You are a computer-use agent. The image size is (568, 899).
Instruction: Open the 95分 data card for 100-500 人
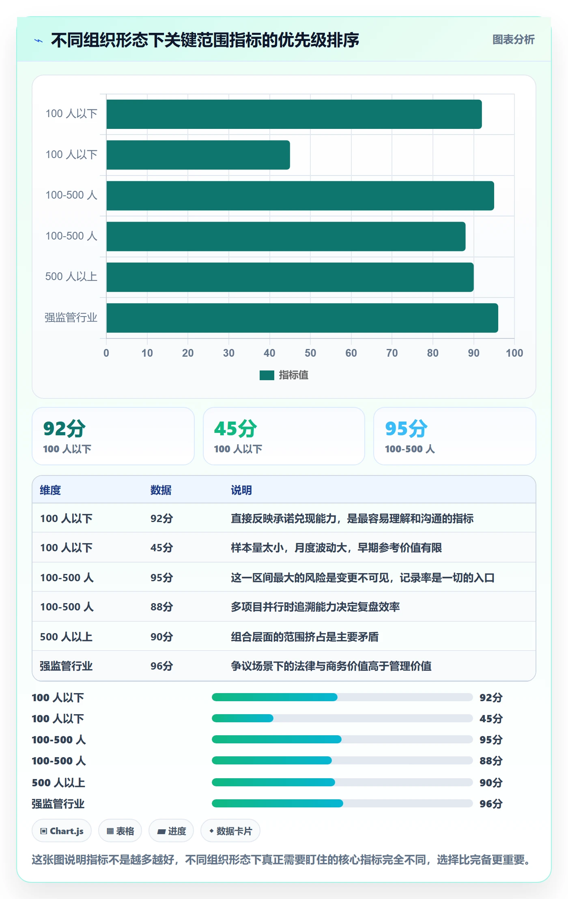455,436
